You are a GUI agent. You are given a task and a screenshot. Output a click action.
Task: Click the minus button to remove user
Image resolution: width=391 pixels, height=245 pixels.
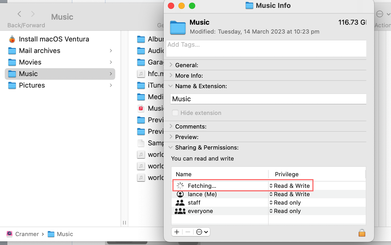coord(188,232)
